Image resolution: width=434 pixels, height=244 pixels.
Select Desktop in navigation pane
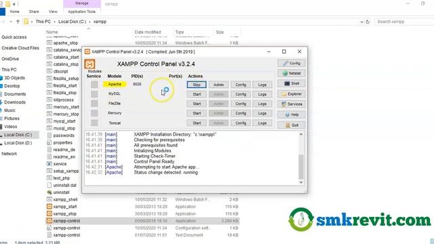(12, 86)
